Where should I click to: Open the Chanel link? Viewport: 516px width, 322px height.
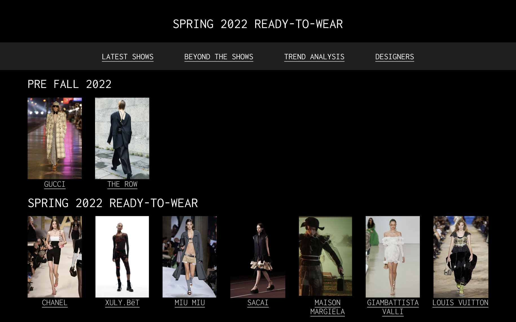(x=55, y=303)
